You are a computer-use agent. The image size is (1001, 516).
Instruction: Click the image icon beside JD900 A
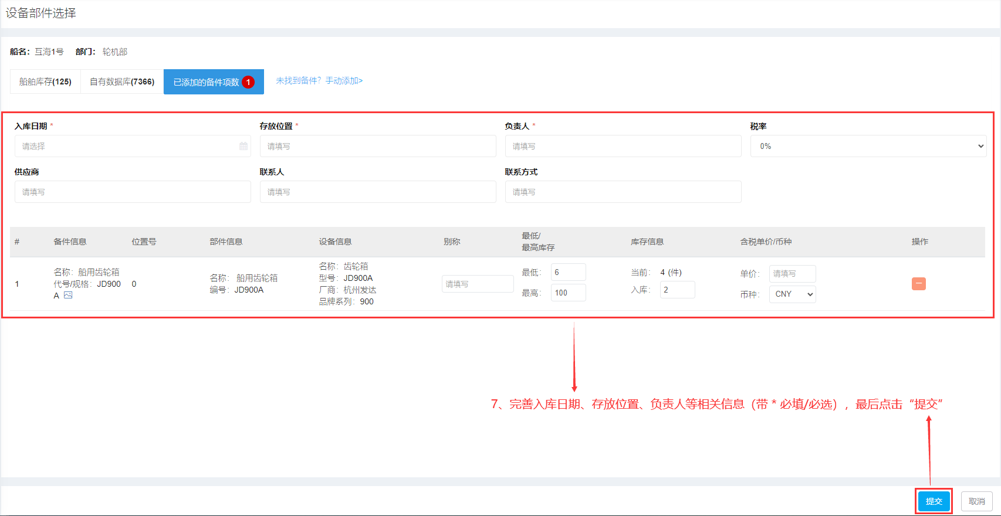[x=68, y=296]
